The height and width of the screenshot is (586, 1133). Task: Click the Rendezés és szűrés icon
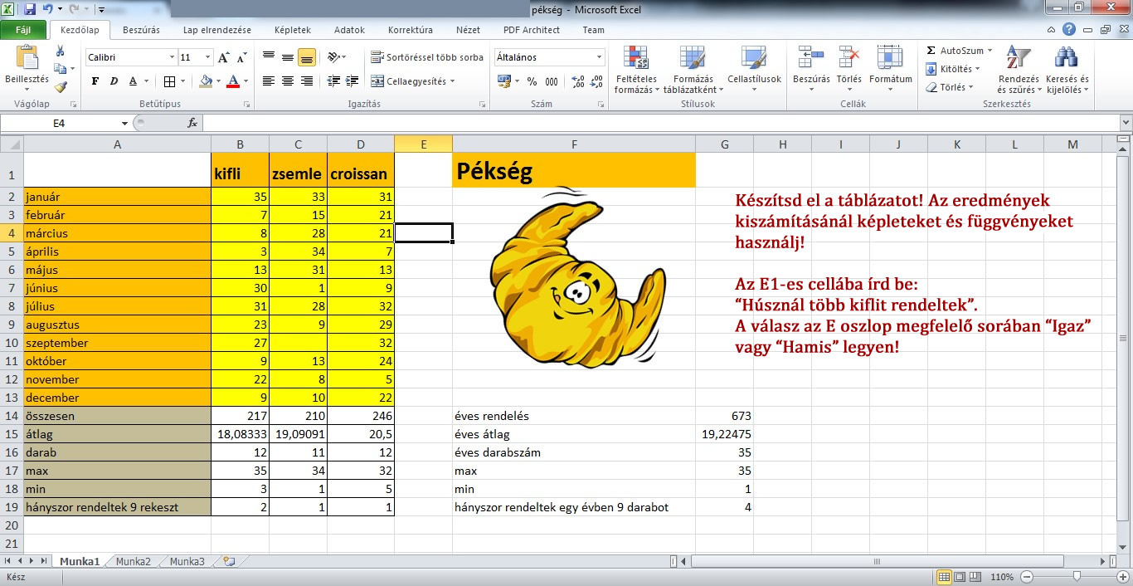pos(1016,59)
